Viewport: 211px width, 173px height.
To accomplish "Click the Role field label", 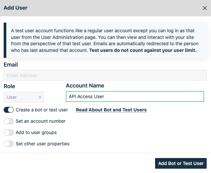I will pyautogui.click(x=9, y=86).
